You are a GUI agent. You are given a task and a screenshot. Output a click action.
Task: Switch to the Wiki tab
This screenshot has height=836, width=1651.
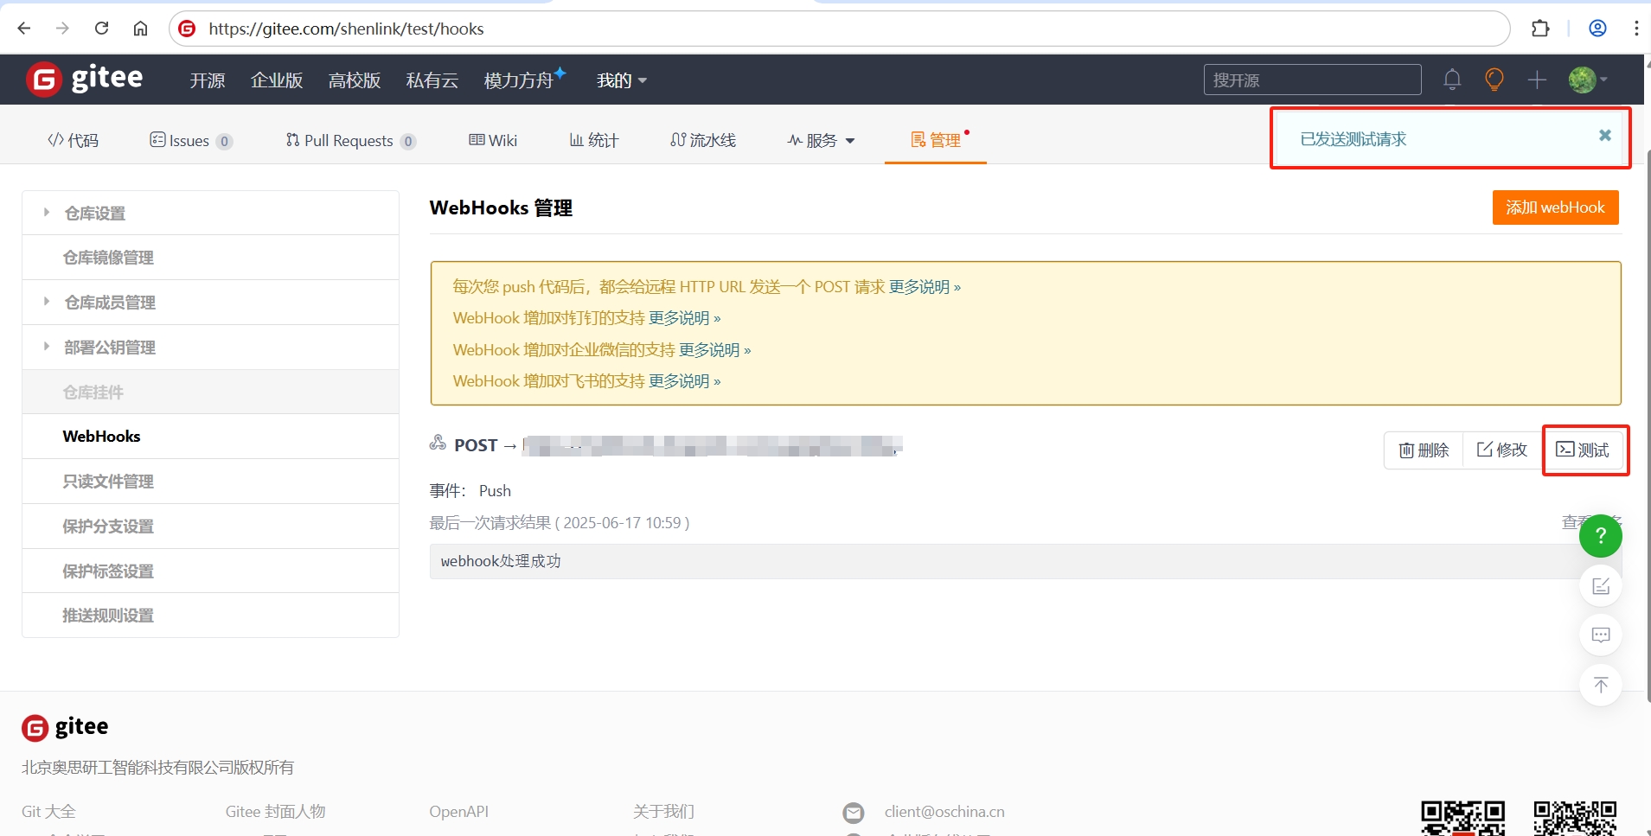click(x=492, y=140)
